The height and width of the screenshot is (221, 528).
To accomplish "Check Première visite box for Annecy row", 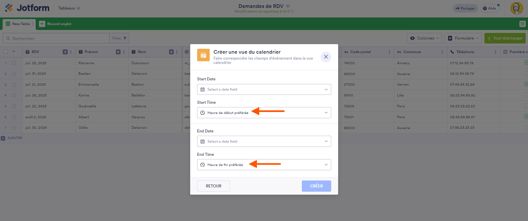I will pyautogui.click(x=526, y=63).
